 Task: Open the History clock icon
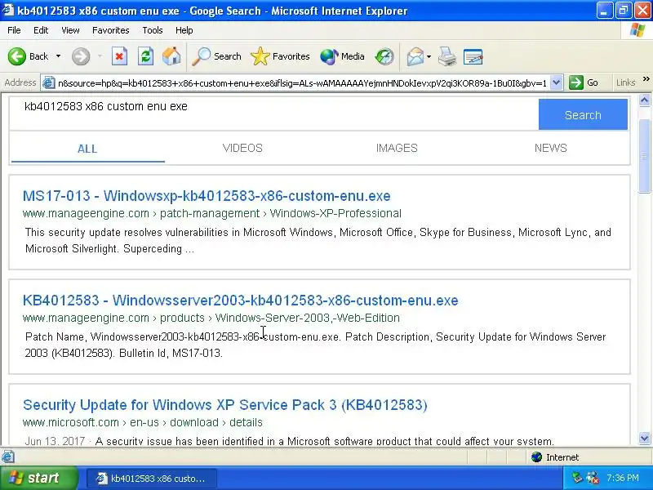pos(384,56)
